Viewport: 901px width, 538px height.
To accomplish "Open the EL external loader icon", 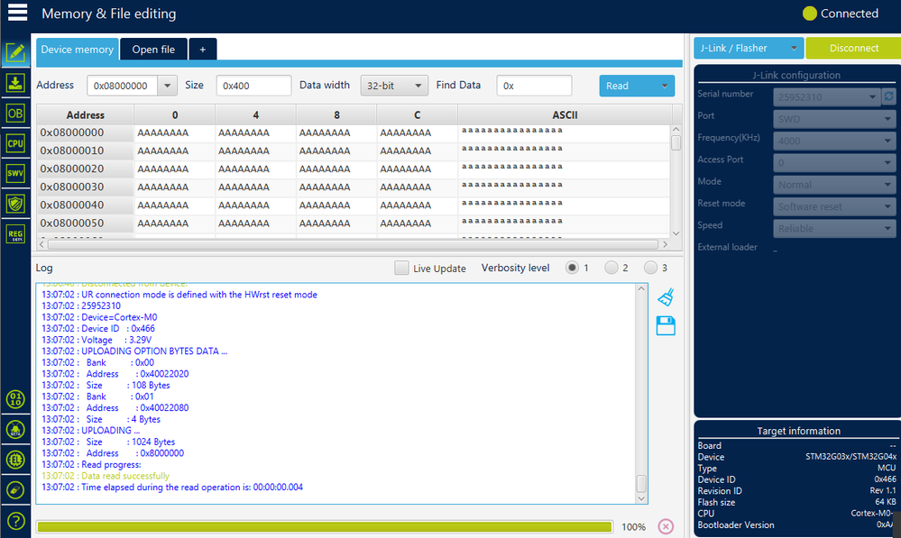I will click(15, 460).
